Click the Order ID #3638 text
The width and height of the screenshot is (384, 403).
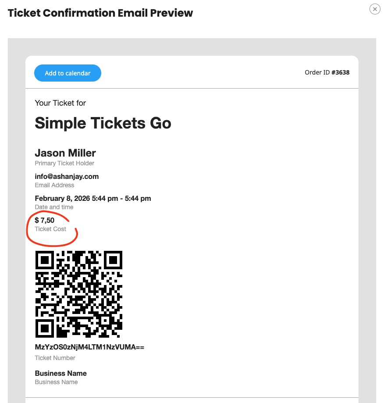[327, 72]
